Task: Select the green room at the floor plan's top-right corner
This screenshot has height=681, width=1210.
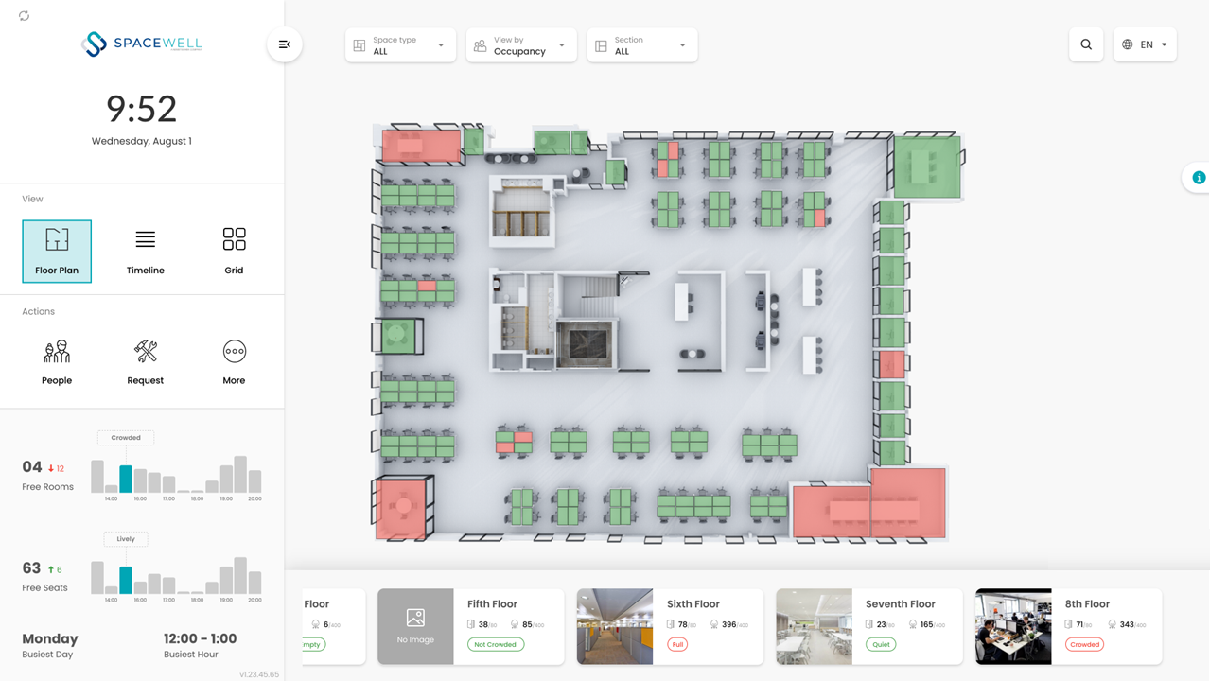Action: [x=927, y=166]
